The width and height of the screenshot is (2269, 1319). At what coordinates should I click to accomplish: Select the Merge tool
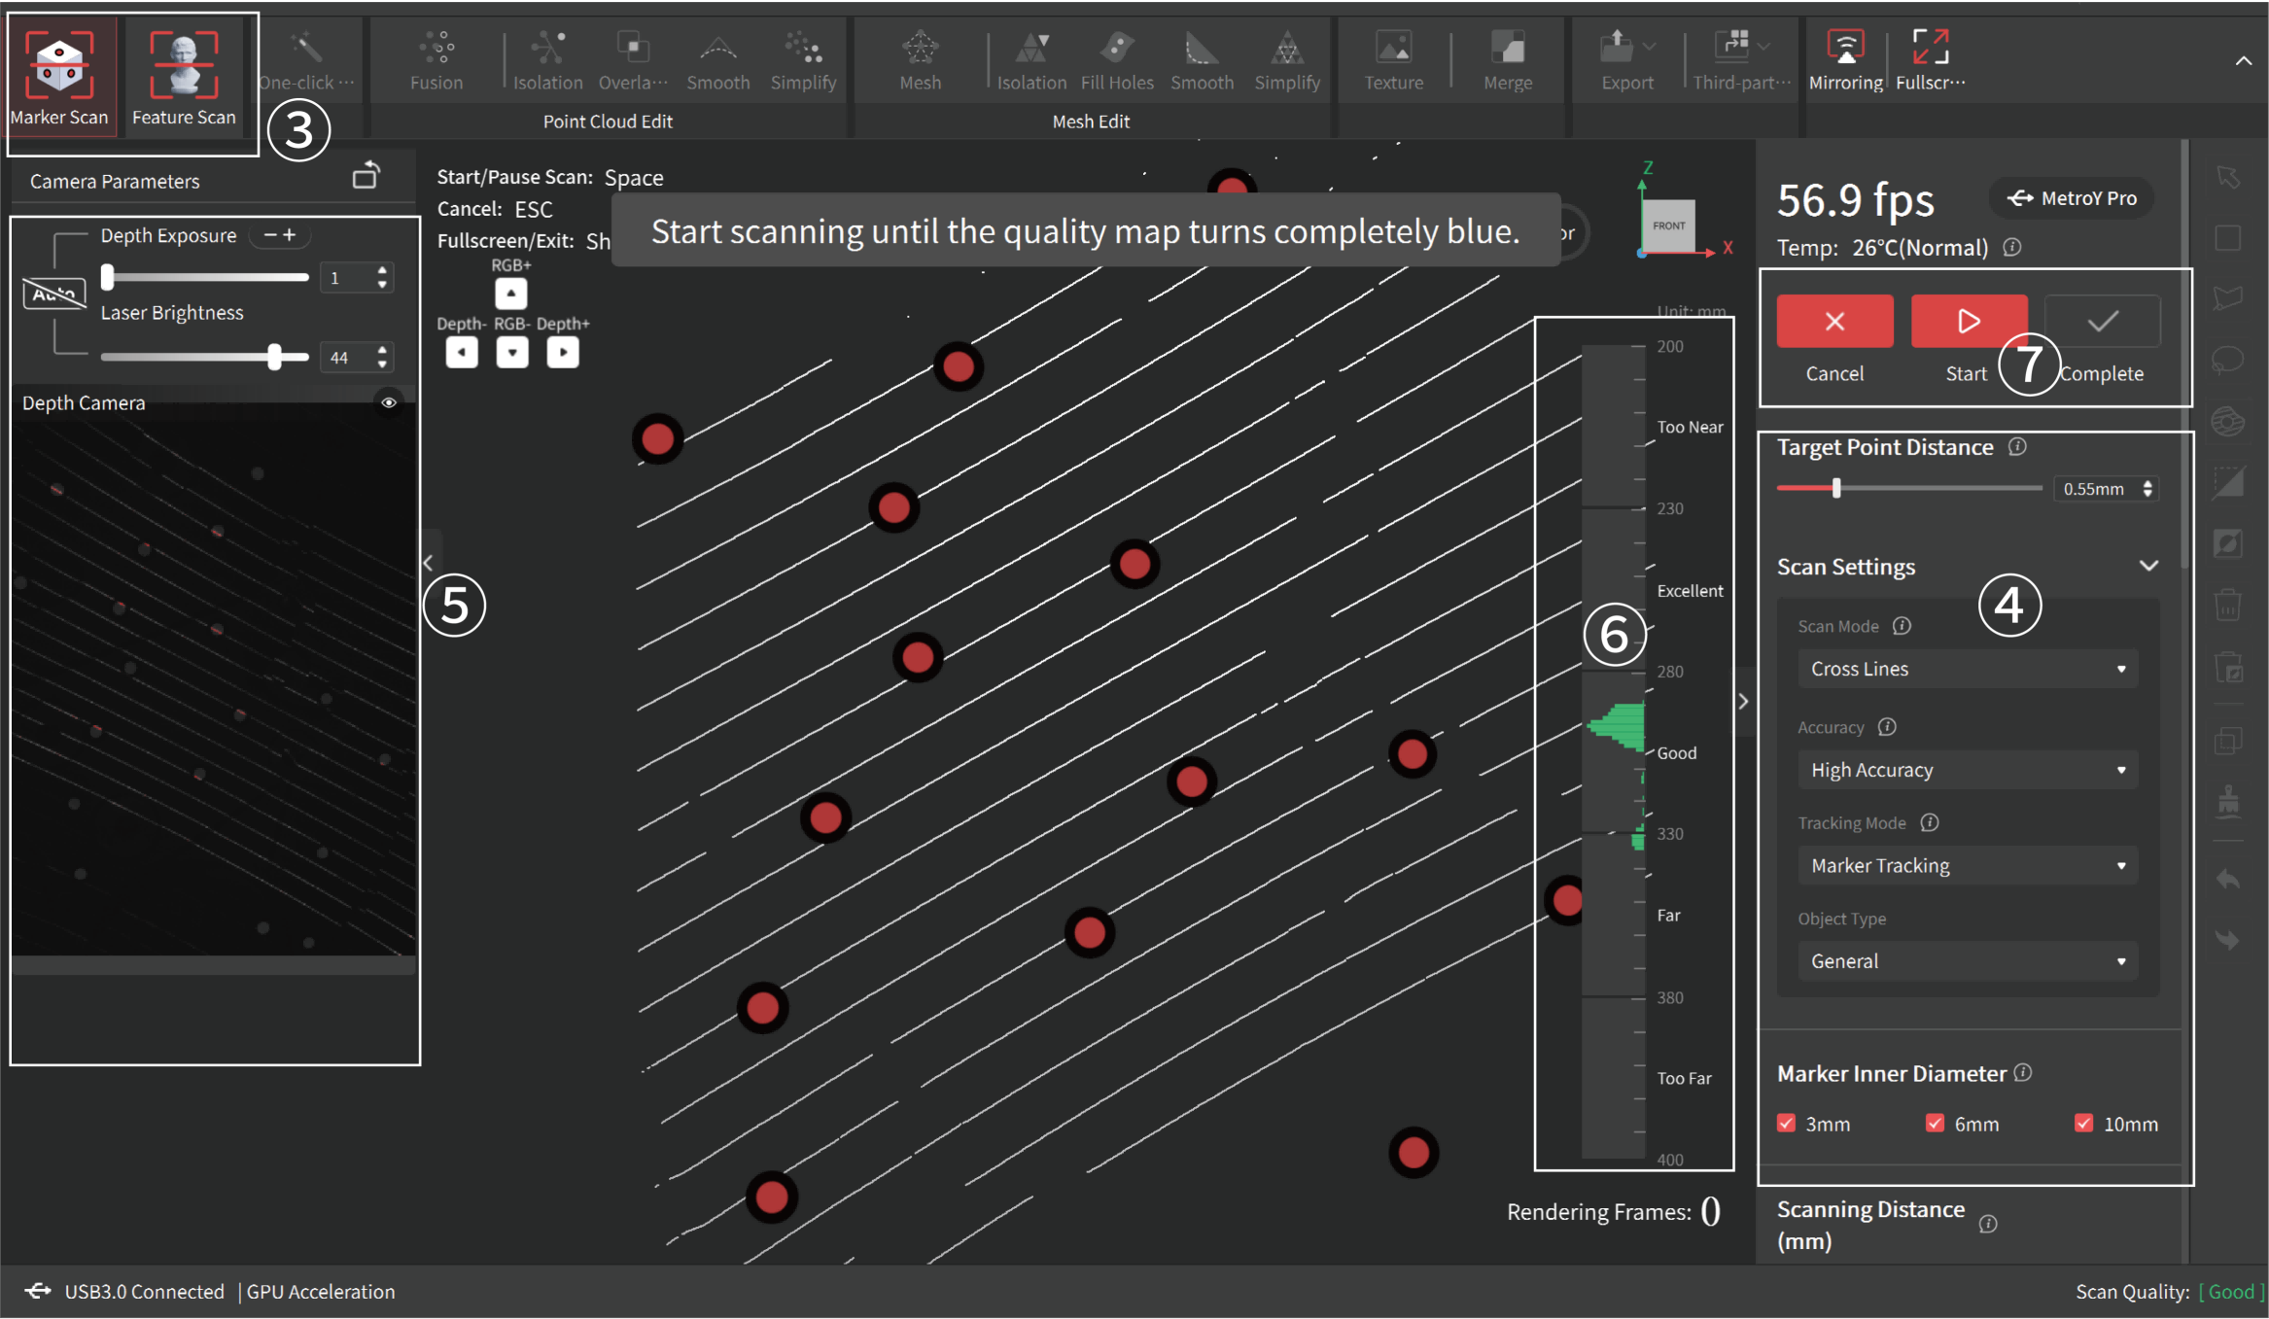point(1507,58)
